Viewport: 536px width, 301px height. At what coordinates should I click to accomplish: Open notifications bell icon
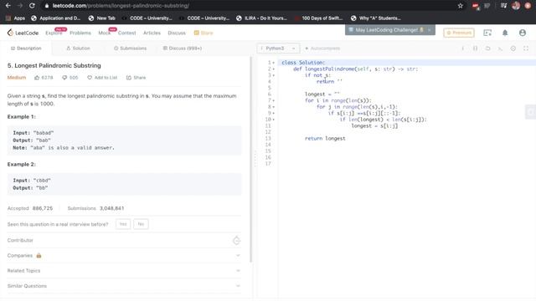tap(505, 33)
